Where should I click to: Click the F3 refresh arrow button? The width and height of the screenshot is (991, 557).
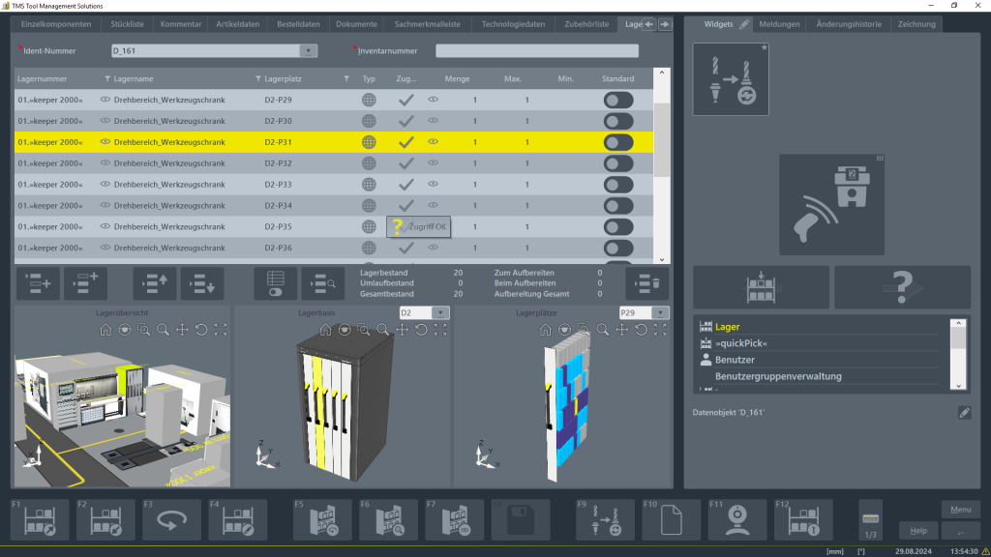171,520
